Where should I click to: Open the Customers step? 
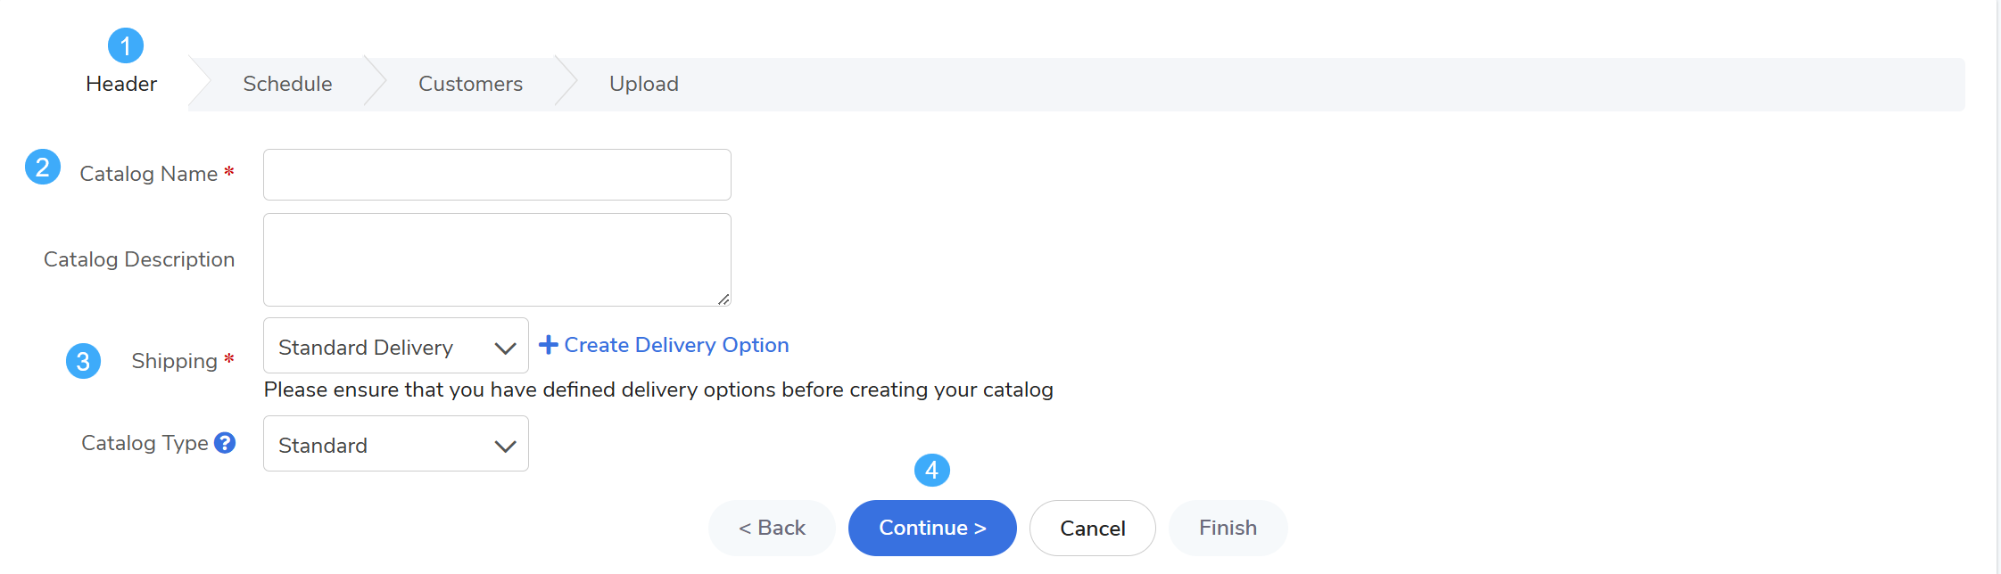pyautogui.click(x=470, y=84)
